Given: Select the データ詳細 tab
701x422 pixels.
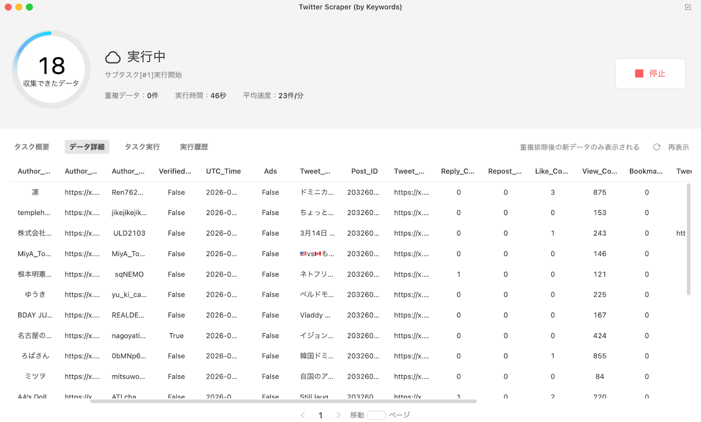Looking at the screenshot, I should (87, 147).
